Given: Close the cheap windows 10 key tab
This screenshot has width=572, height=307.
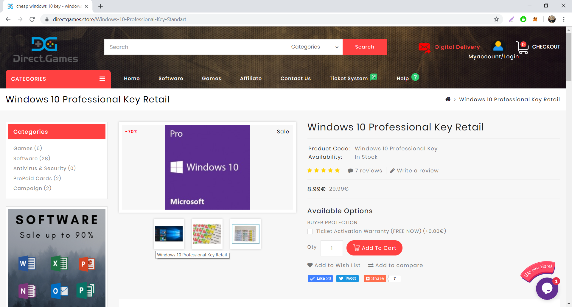Looking at the screenshot, I should coord(86,6).
